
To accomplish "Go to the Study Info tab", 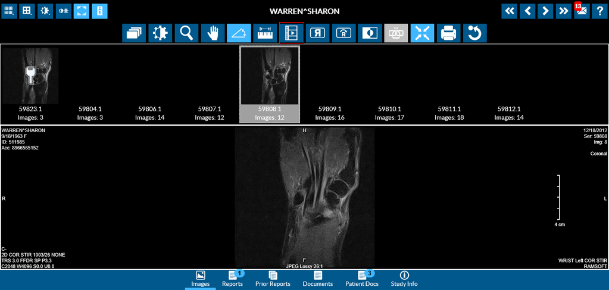I will 404,279.
